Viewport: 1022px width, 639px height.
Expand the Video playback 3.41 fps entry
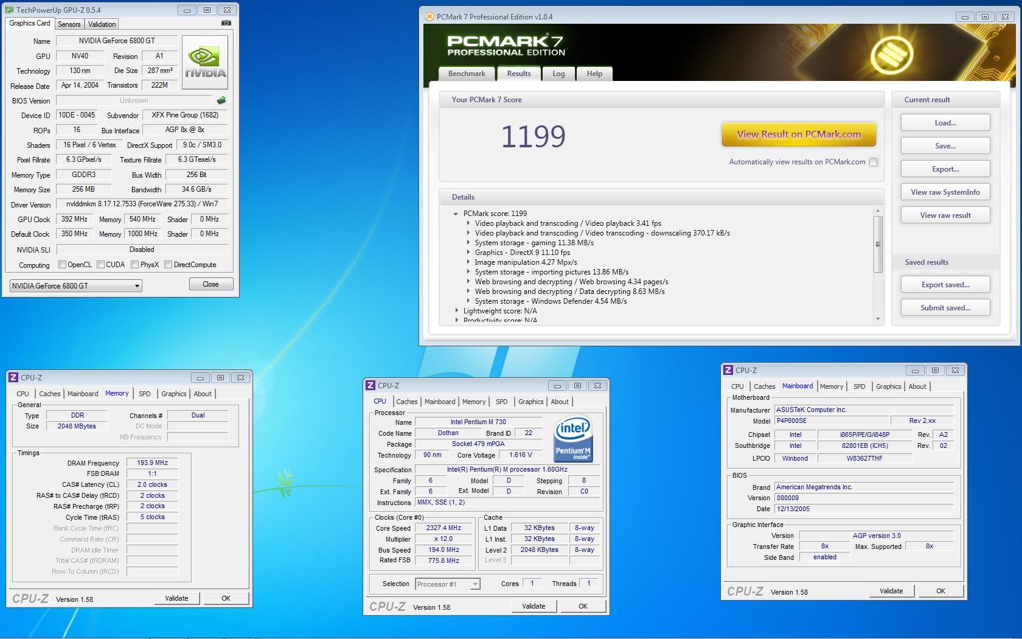tap(468, 223)
